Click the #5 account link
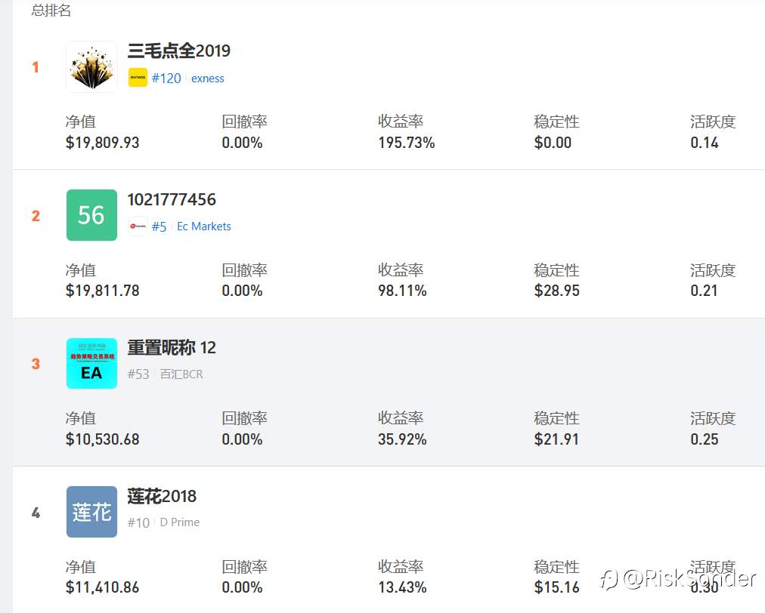Screen dimensions: 765x613 pos(159,226)
